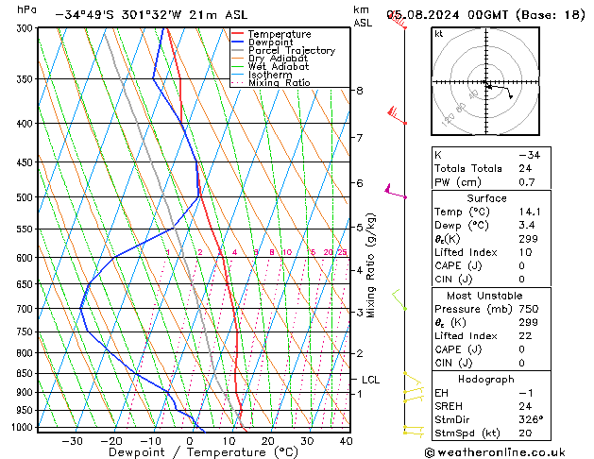The height and width of the screenshot is (459, 594).
Task: Click the Pressure (mb) value 750
Action: pyautogui.click(x=529, y=309)
